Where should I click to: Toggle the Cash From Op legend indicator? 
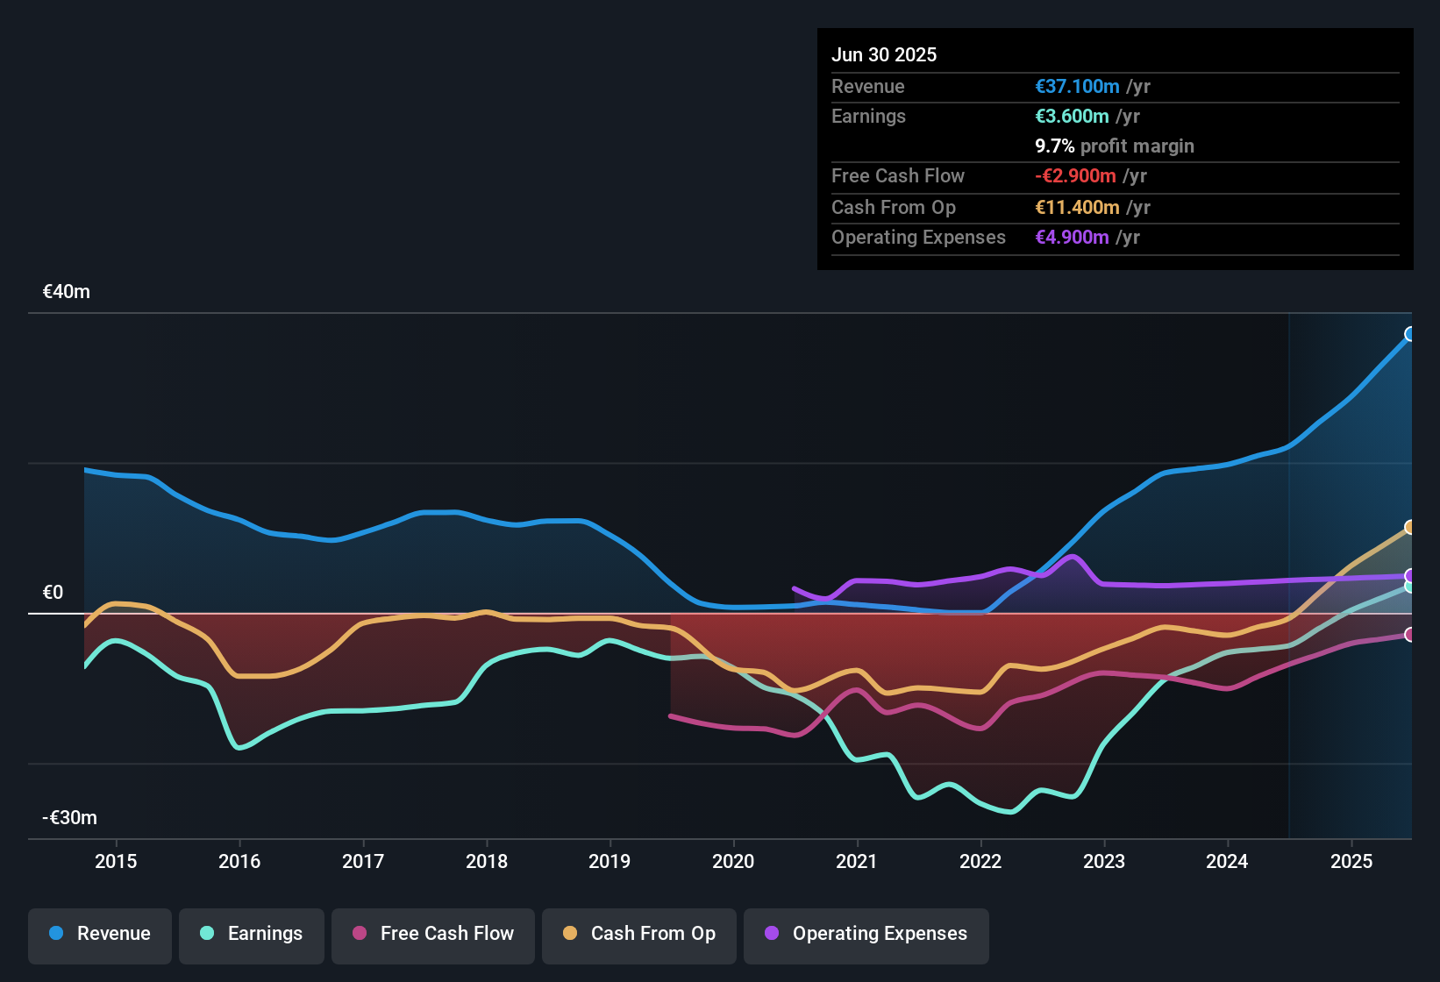pyautogui.click(x=638, y=934)
